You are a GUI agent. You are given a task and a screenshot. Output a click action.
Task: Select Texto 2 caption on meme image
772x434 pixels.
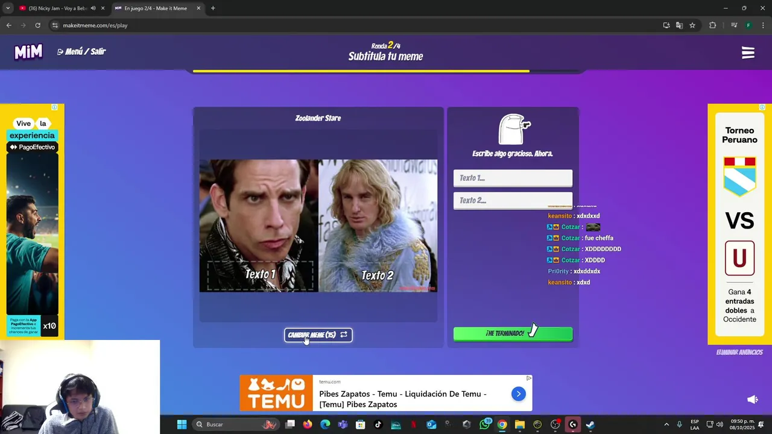[377, 275]
